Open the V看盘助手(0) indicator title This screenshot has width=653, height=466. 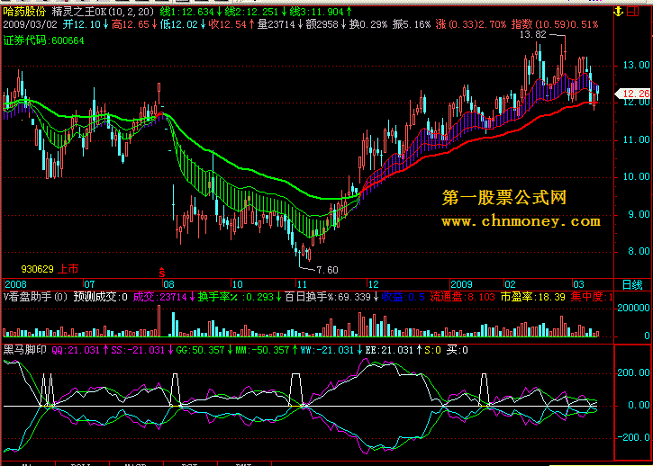pyautogui.click(x=36, y=297)
